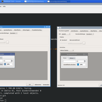Screen dimensions: 102x102
Task: Click minimize icon of Vorschaufenster
Action: [x=84, y=55]
